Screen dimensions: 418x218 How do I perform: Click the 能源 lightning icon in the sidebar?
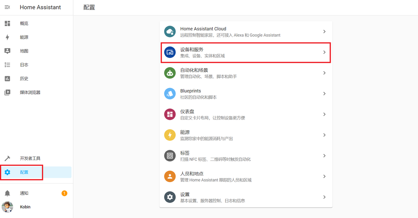pos(7,37)
